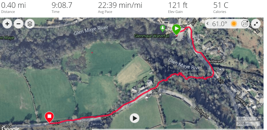267x130 pixels.
Task: Open the Glenmaye Waterfall place label
Action: 152,36
